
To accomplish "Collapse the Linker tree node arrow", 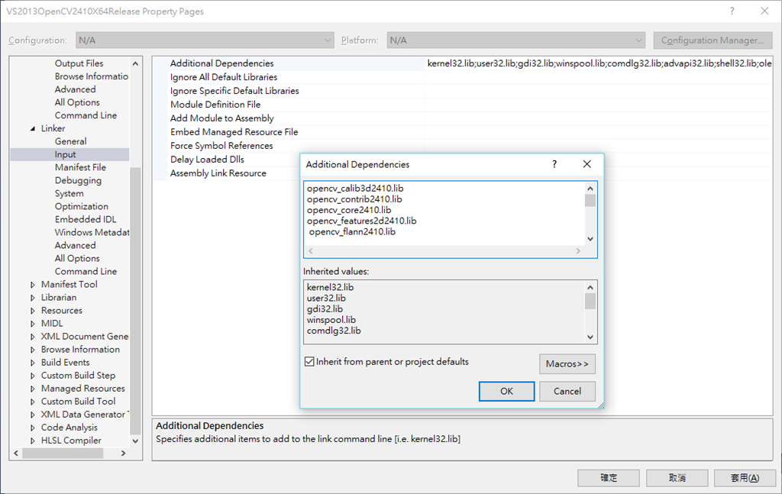I will pyautogui.click(x=33, y=128).
